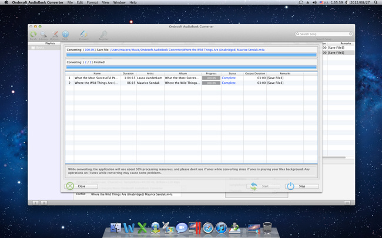This screenshot has height=238, width=382.
Task: Click the Name column header
Action: [x=97, y=73]
